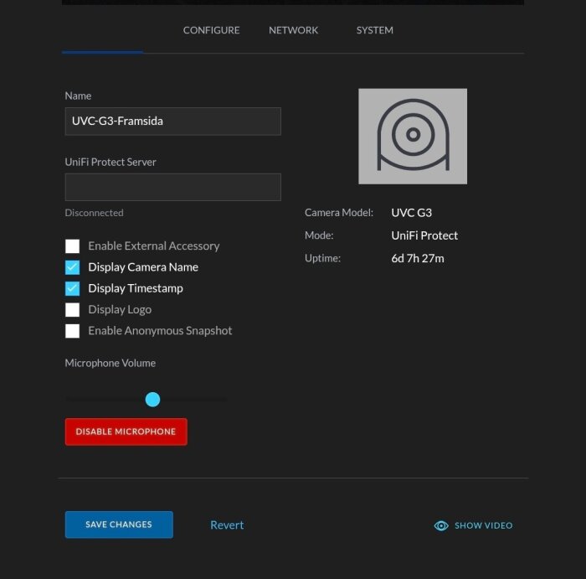The height and width of the screenshot is (579, 586).
Task: Uncheck Display Camera Name
Action: pos(72,267)
